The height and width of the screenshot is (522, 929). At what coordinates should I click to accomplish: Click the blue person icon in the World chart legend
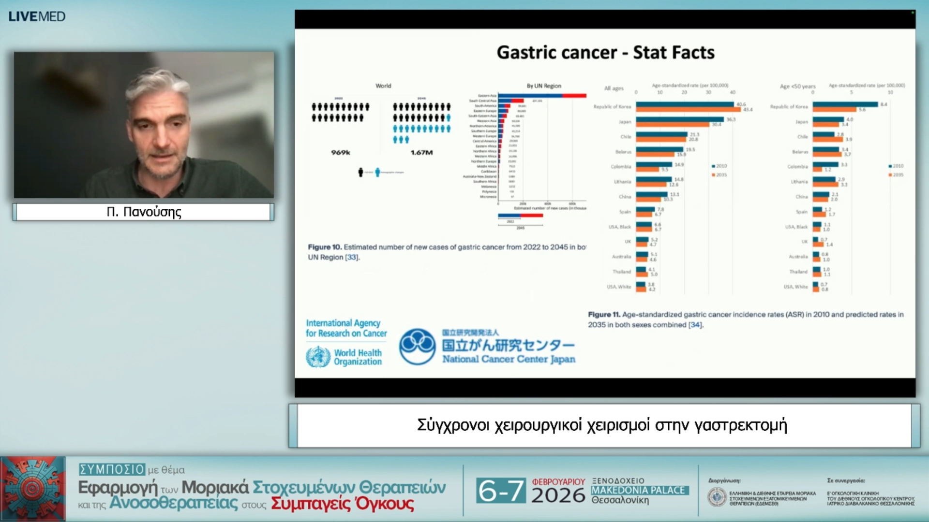(x=377, y=173)
